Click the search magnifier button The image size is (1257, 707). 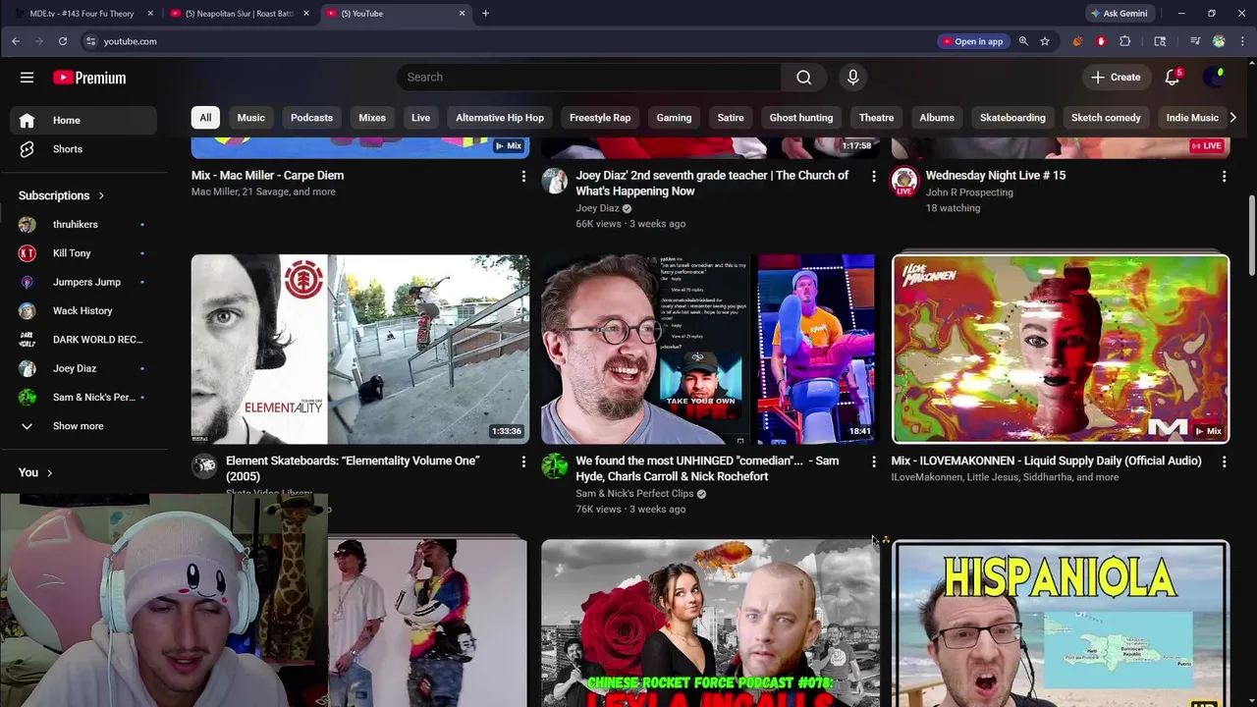click(x=804, y=78)
